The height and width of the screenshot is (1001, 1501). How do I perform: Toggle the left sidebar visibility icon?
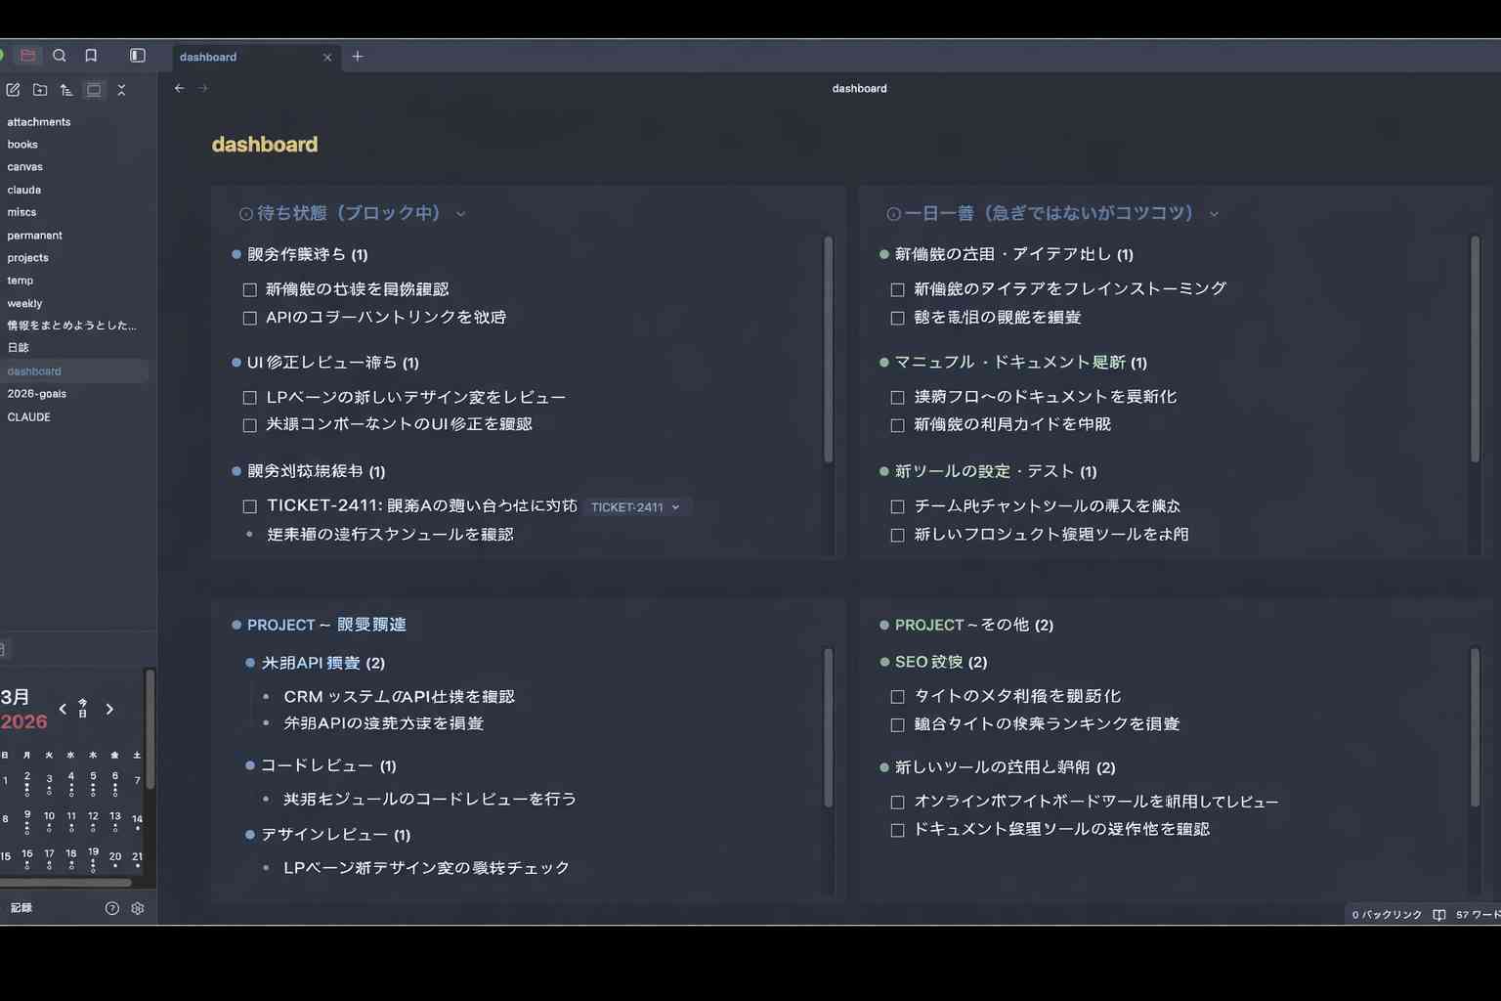pos(136,56)
